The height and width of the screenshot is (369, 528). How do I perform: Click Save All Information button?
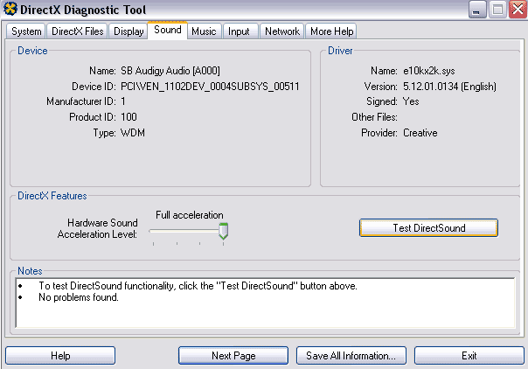(351, 356)
